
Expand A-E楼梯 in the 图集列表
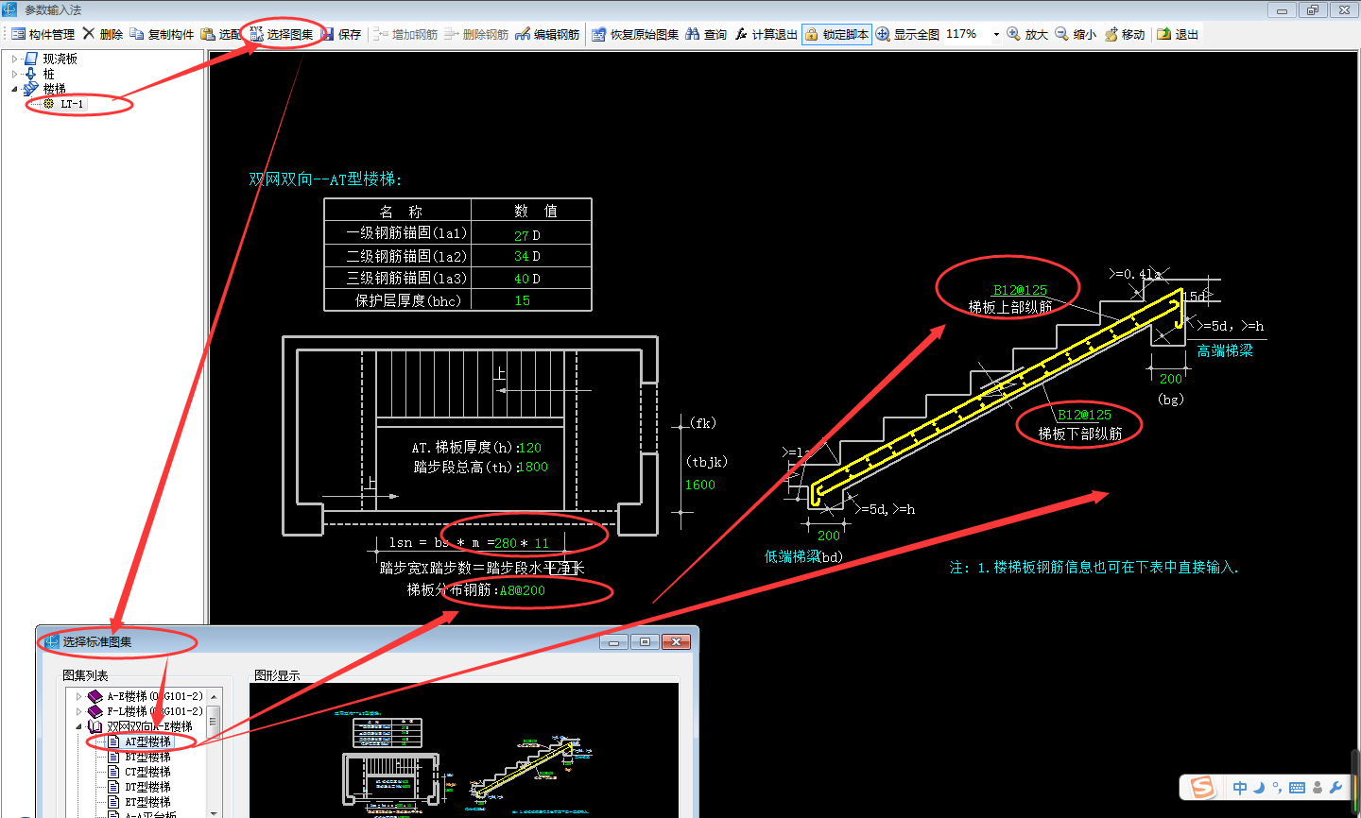79,696
